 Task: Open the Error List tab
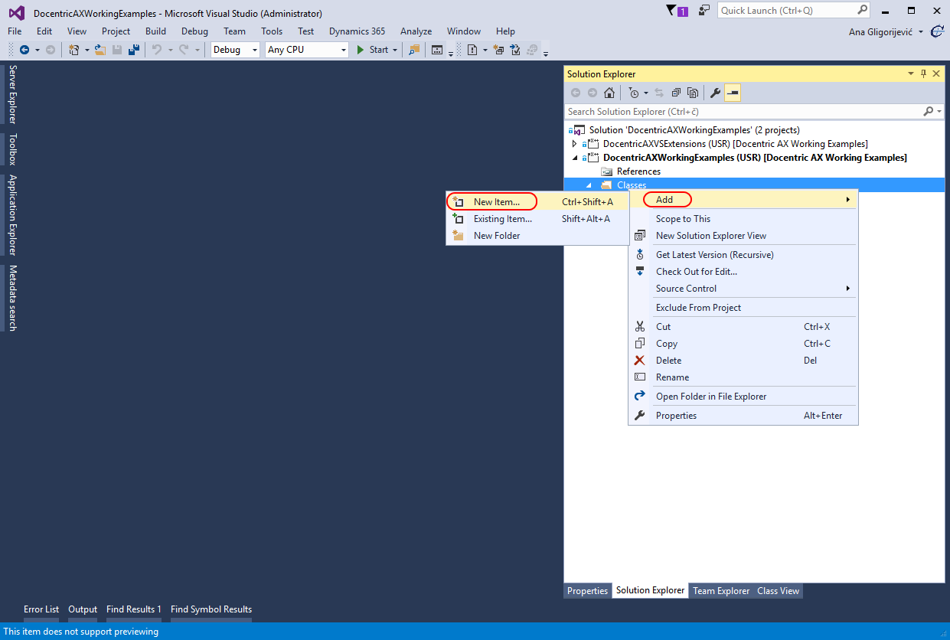pos(41,609)
